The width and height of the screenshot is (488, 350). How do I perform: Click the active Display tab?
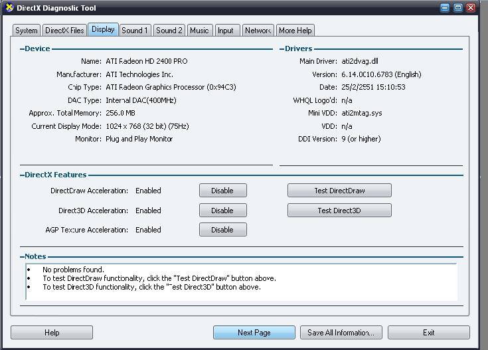[104, 29]
